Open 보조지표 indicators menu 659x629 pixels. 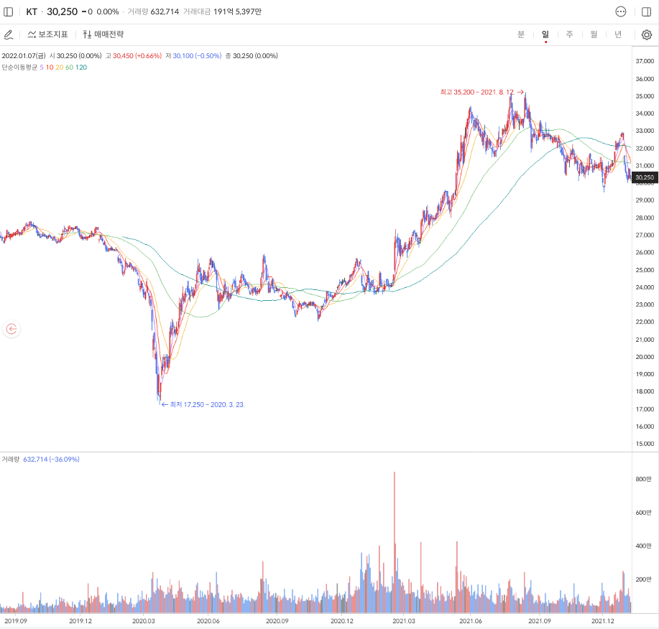click(47, 34)
